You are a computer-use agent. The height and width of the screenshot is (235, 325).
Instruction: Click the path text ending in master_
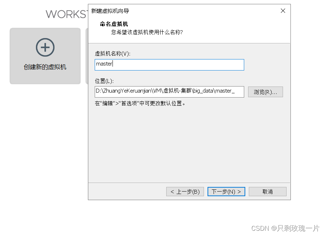160,92
